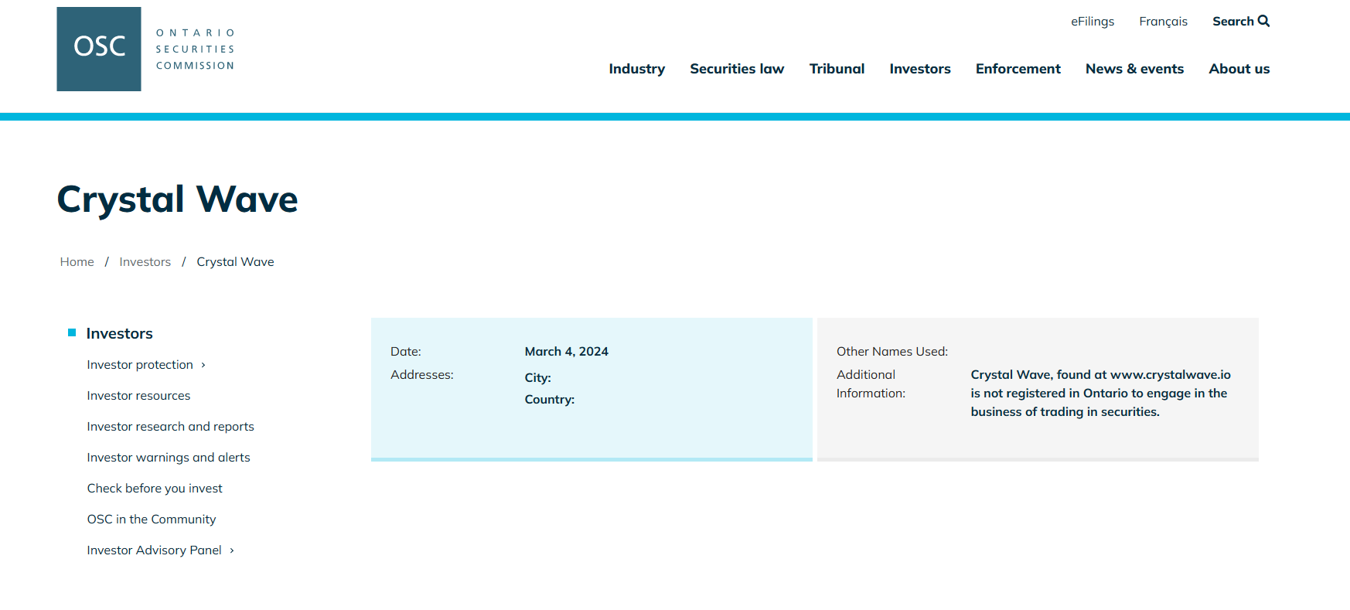The image size is (1350, 610).
Task: Click the OSC logo
Action: pyautogui.click(x=99, y=49)
